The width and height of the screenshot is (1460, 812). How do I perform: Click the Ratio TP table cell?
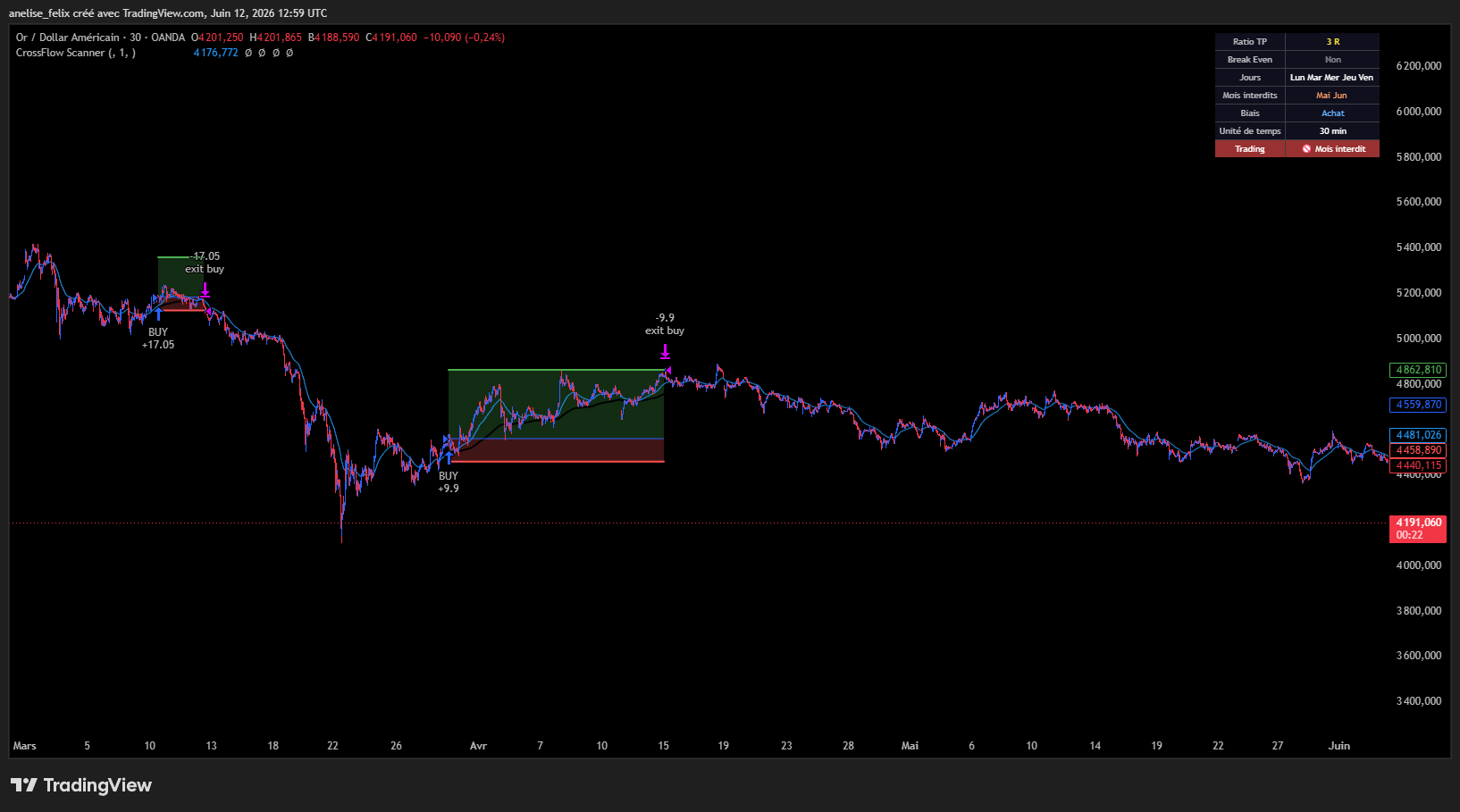(1250, 42)
